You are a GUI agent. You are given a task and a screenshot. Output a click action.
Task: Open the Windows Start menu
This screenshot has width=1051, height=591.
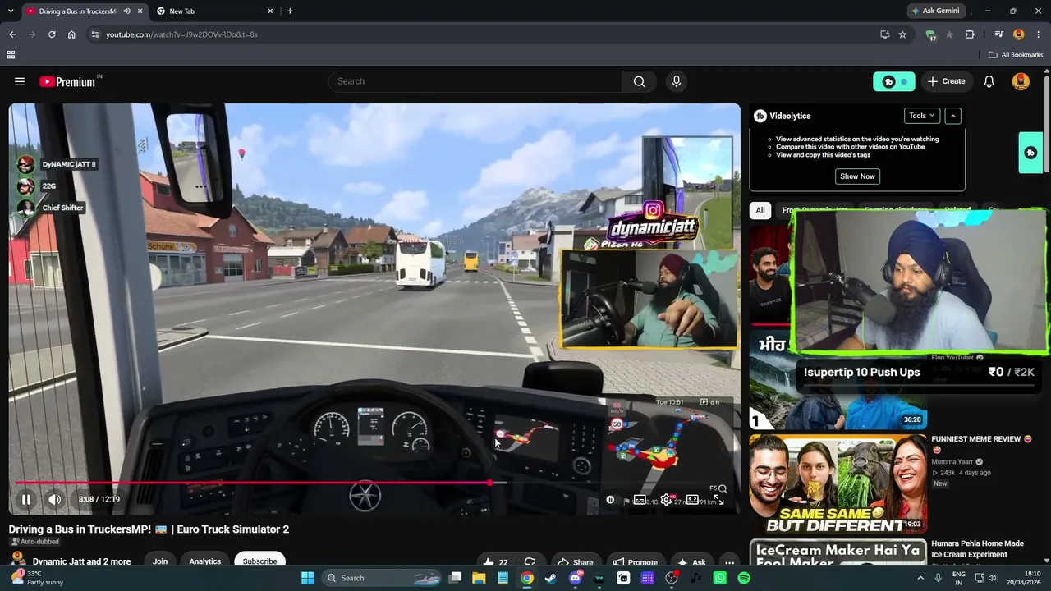pyautogui.click(x=308, y=578)
